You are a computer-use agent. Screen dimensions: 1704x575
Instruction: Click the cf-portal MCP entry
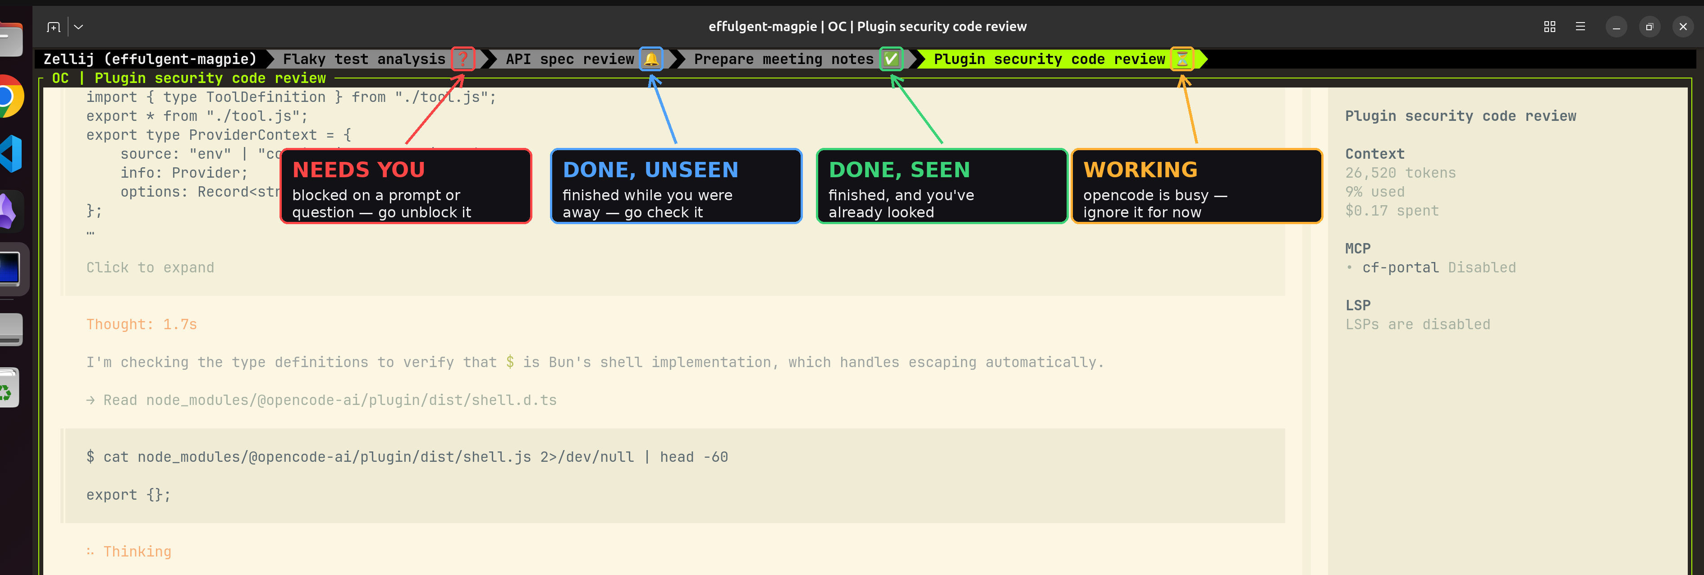(x=1400, y=267)
